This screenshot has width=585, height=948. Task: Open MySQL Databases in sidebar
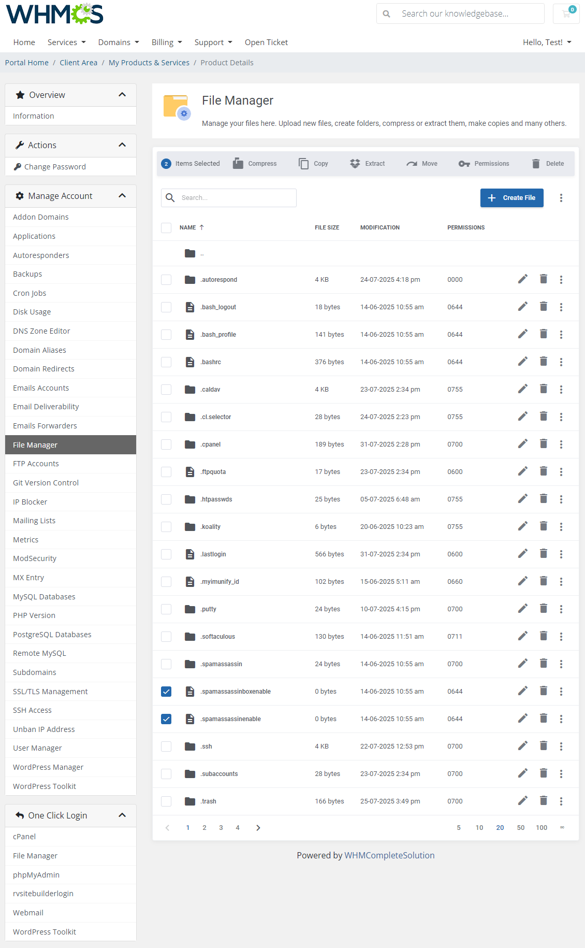pos(44,597)
